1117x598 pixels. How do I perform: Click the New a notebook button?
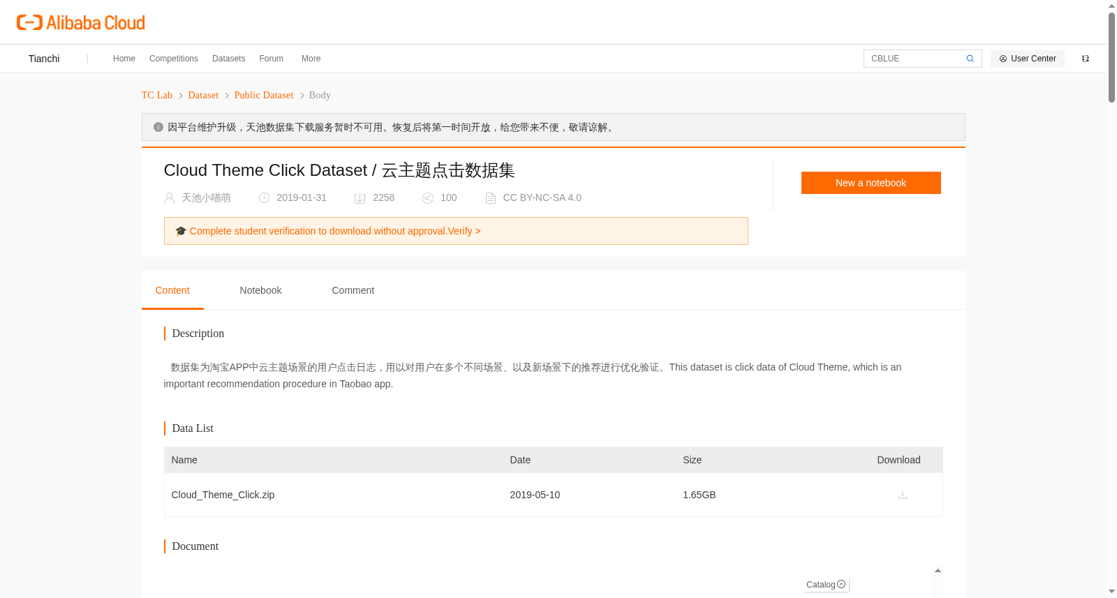pyautogui.click(x=871, y=183)
